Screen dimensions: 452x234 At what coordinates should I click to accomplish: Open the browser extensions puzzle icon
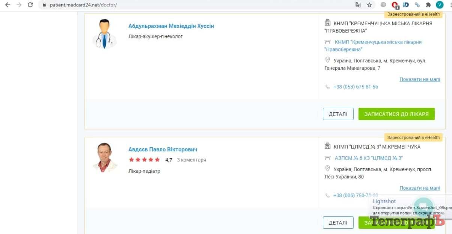428,5
